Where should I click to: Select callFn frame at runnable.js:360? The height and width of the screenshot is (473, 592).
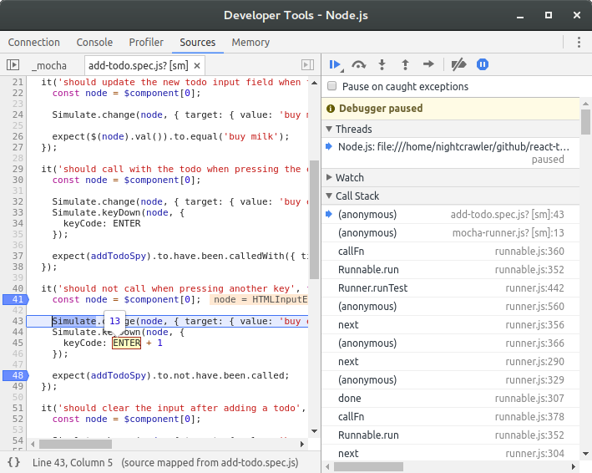click(450, 252)
